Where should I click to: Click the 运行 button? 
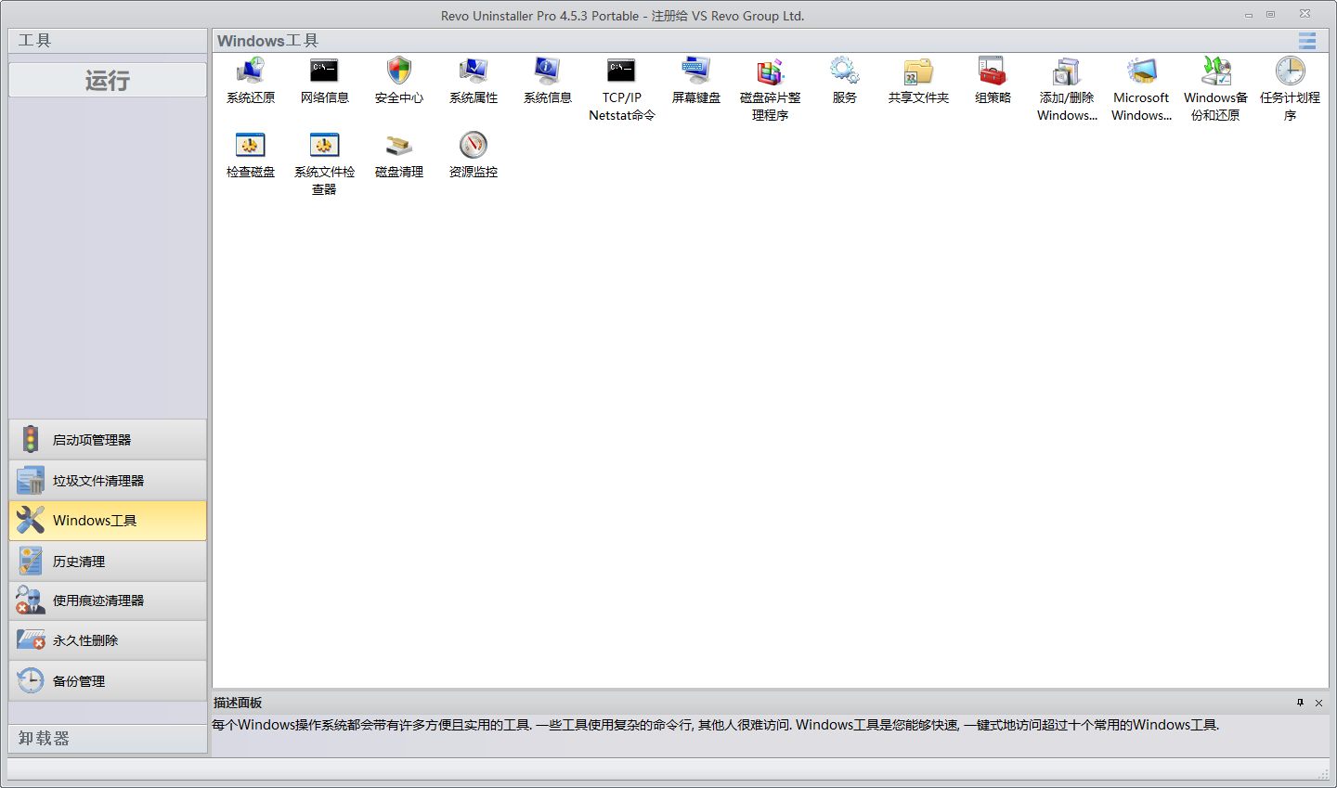coord(108,81)
